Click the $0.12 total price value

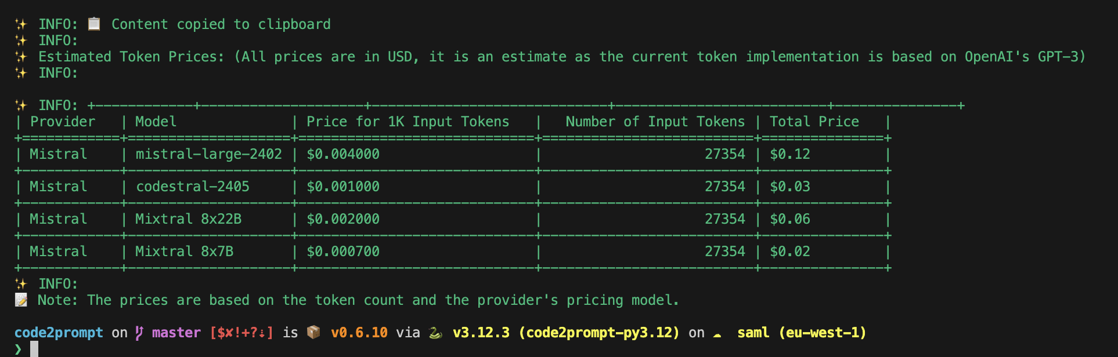click(789, 154)
